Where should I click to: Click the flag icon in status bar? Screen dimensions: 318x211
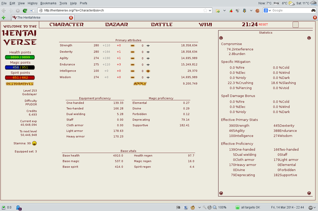tap(178, 207)
